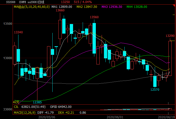Viewport: 176px width, 119px height.
Task: Click the 13500 axis value
Action: point(8,24)
